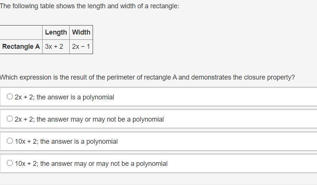Mark radio for "10x + 2; may or may not"

click(10, 163)
